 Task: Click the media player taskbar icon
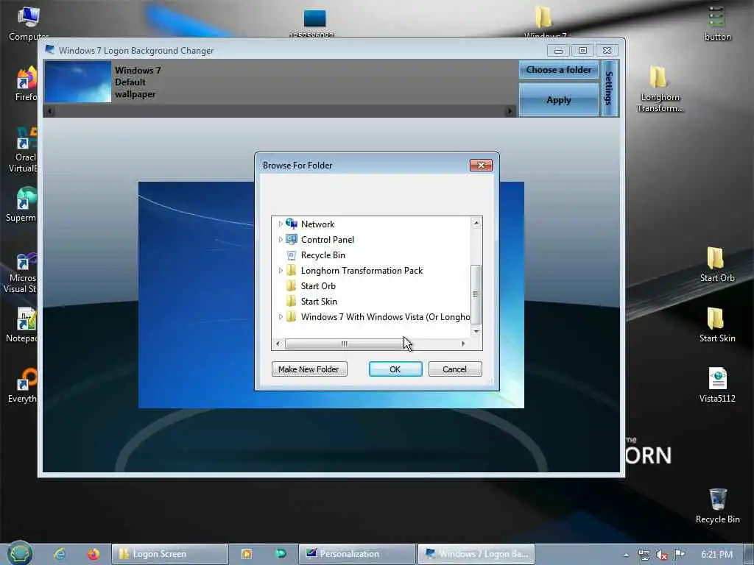pyautogui.click(x=246, y=554)
